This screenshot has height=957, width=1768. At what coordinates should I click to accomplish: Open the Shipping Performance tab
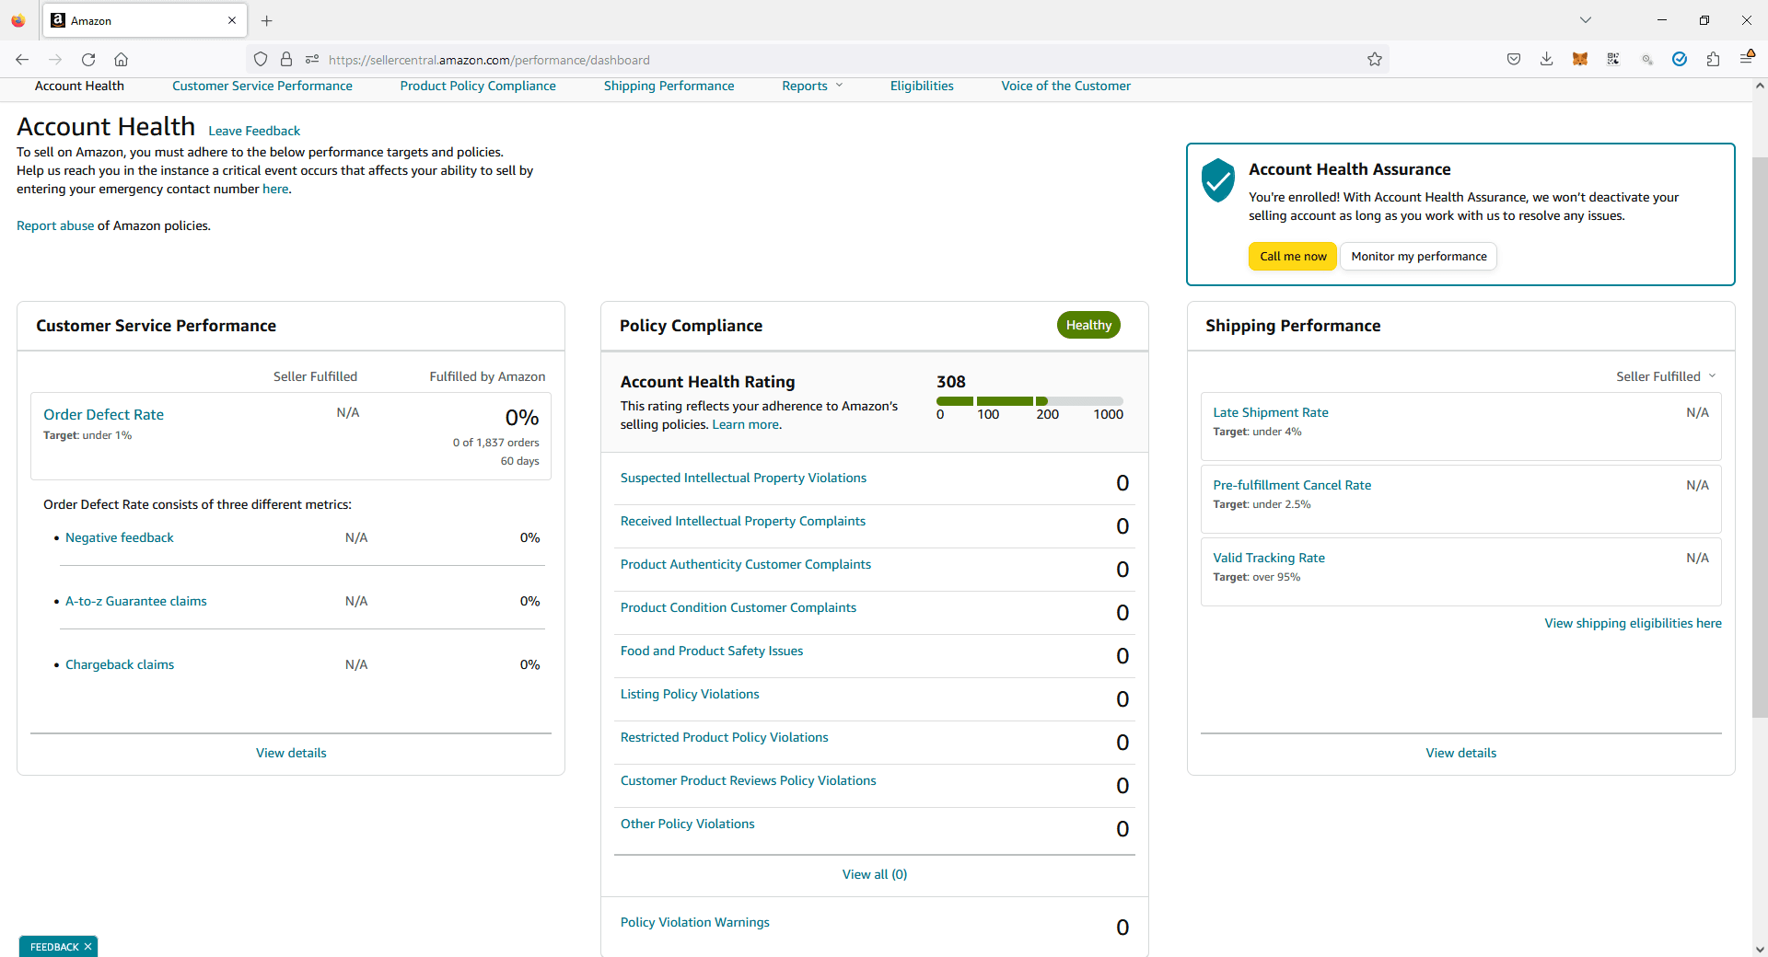click(x=669, y=86)
